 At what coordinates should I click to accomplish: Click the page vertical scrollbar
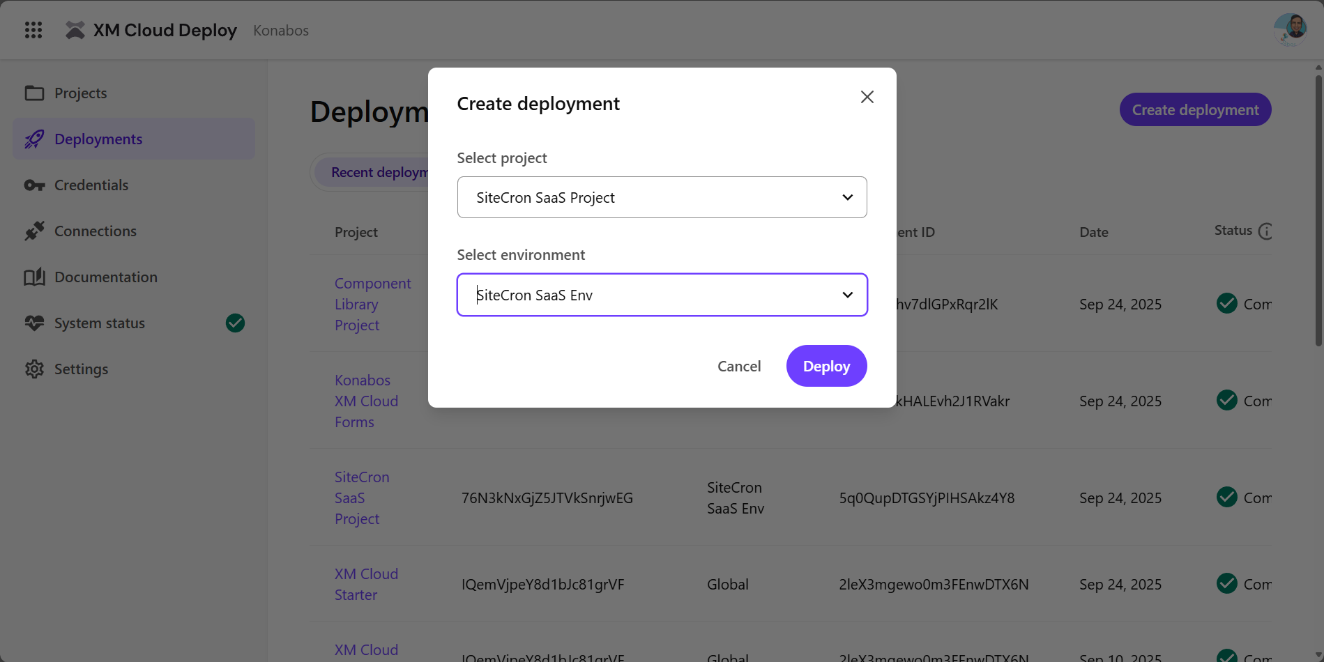pyautogui.click(x=1318, y=209)
